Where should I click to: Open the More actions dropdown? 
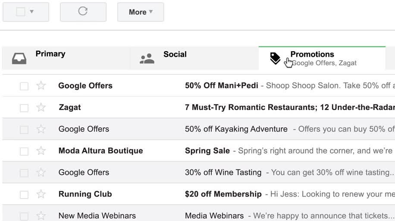141,12
